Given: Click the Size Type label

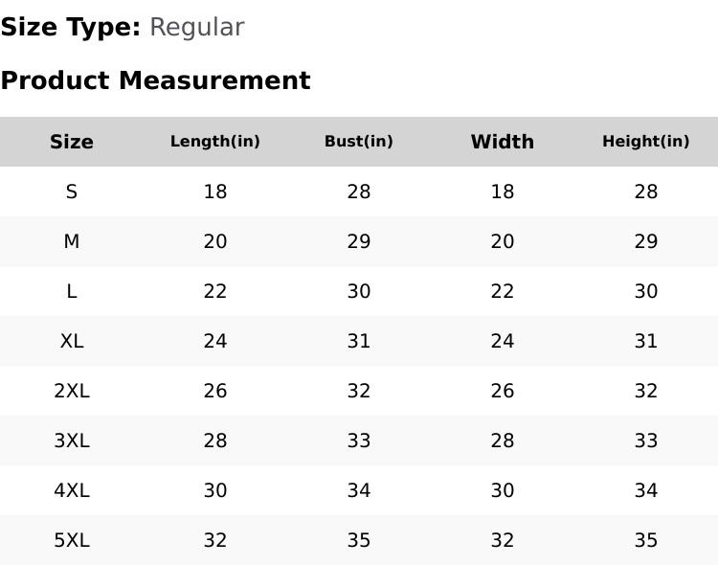Looking at the screenshot, I should coord(71,27).
